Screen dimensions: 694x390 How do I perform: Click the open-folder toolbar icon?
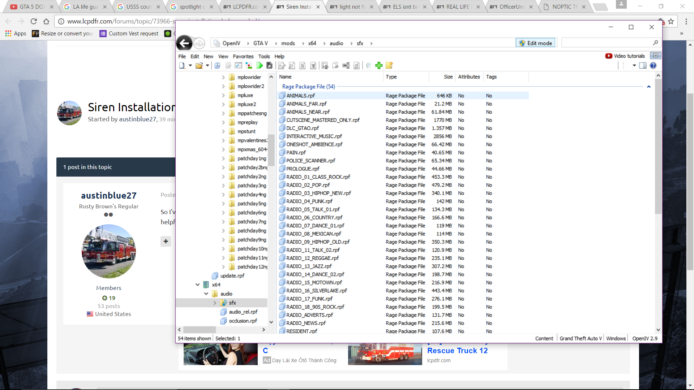pos(199,65)
